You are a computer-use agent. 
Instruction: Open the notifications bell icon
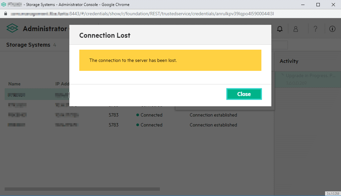[280, 29]
